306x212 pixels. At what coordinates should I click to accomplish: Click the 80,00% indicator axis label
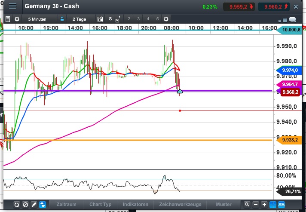[x=286, y=176]
